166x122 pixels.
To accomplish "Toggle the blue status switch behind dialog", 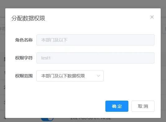I will [47, 119].
